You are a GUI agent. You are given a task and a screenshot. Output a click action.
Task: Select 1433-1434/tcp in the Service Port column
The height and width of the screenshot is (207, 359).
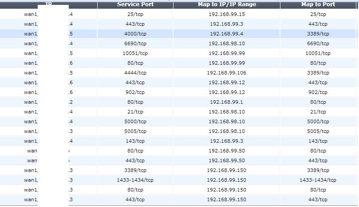pyautogui.click(x=135, y=180)
